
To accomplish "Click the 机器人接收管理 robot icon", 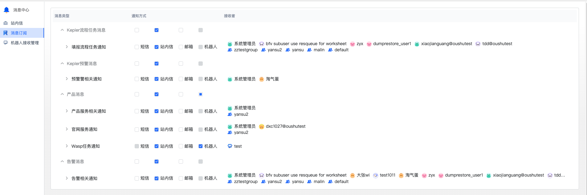I will tap(6, 43).
